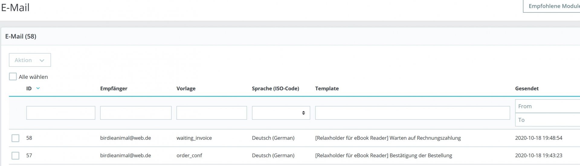The image size is (580, 166).
Task: Click the Template filter input field
Action: coord(412,113)
